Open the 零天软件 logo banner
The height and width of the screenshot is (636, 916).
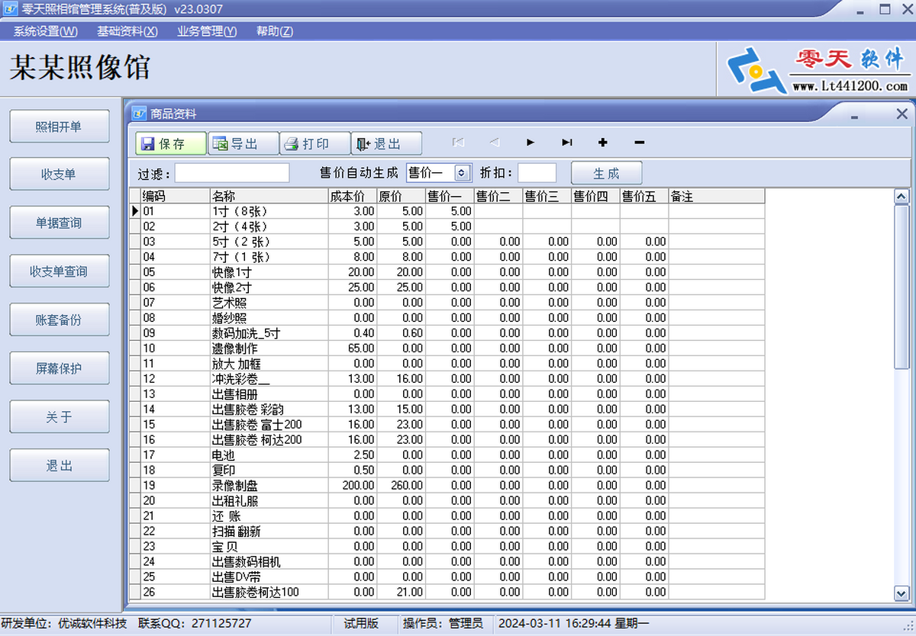click(817, 69)
